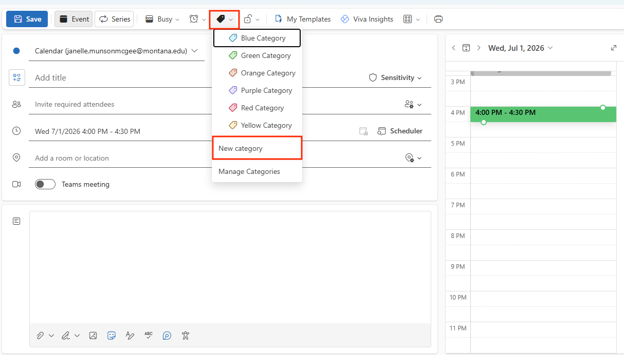
Task: Click the signature pen icon
Action: pyautogui.click(x=66, y=336)
